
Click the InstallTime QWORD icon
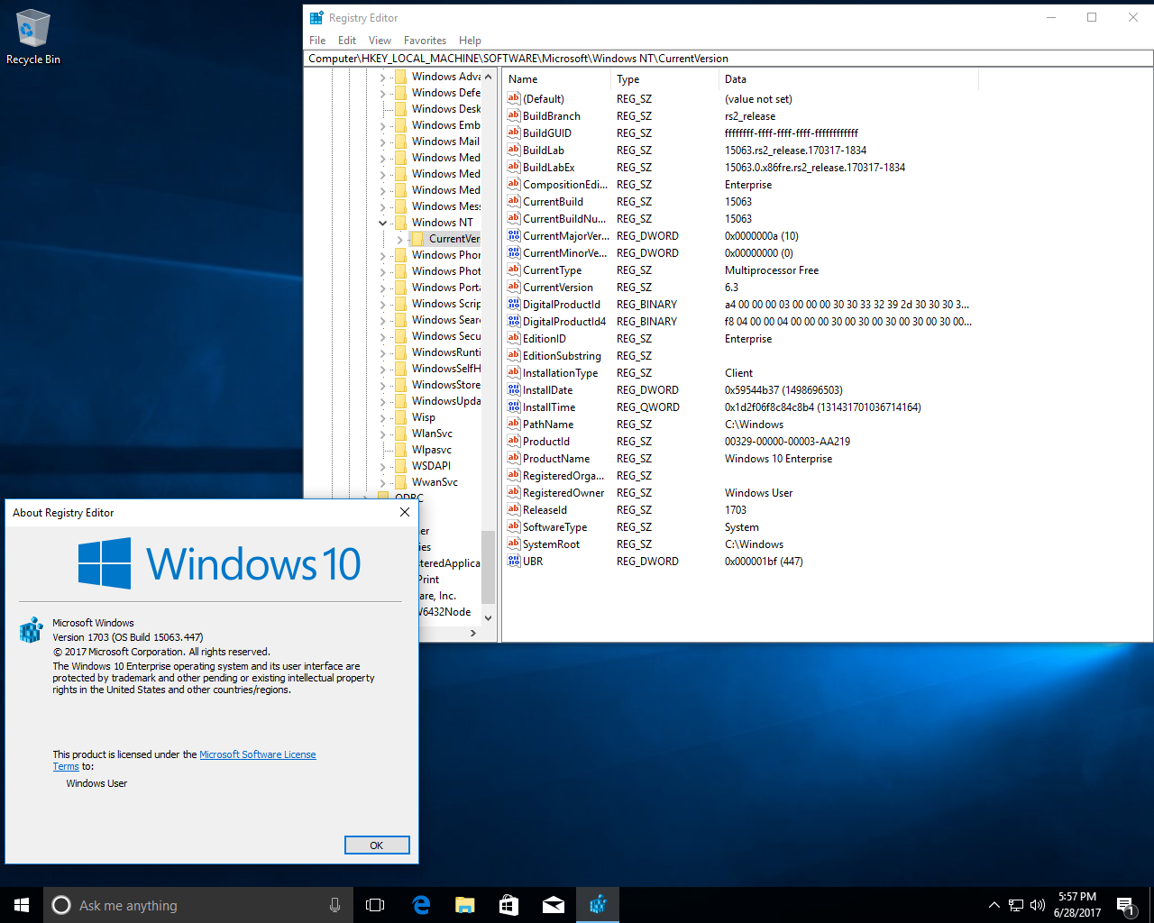click(514, 407)
